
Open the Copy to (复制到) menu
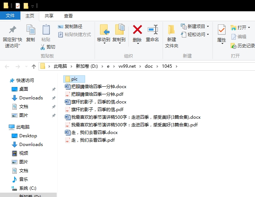119,34
